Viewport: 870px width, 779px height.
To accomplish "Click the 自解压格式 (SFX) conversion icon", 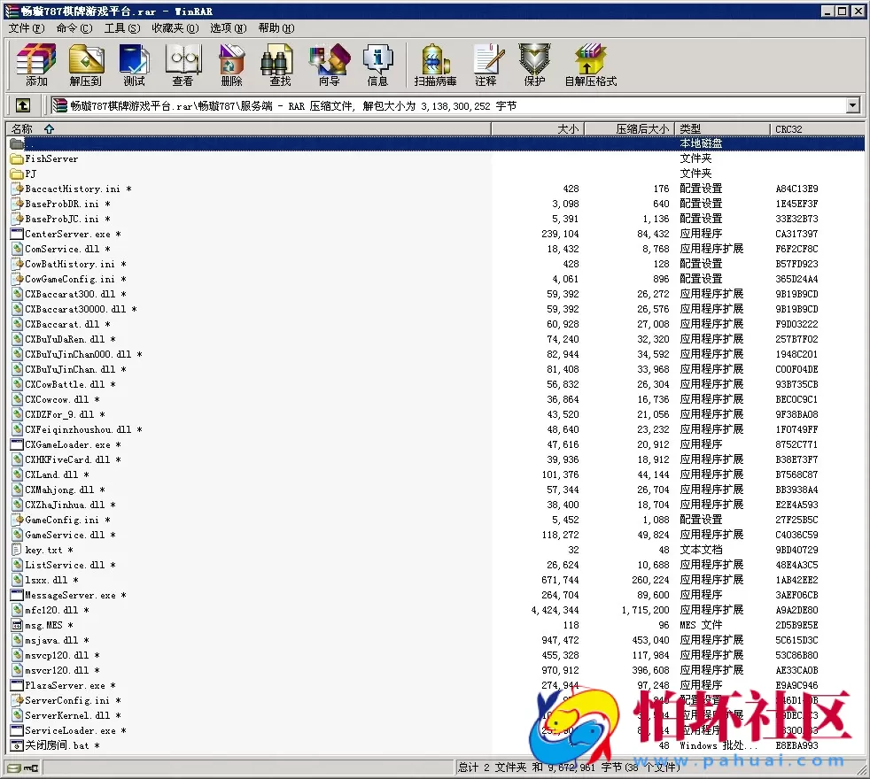I will coord(590,62).
